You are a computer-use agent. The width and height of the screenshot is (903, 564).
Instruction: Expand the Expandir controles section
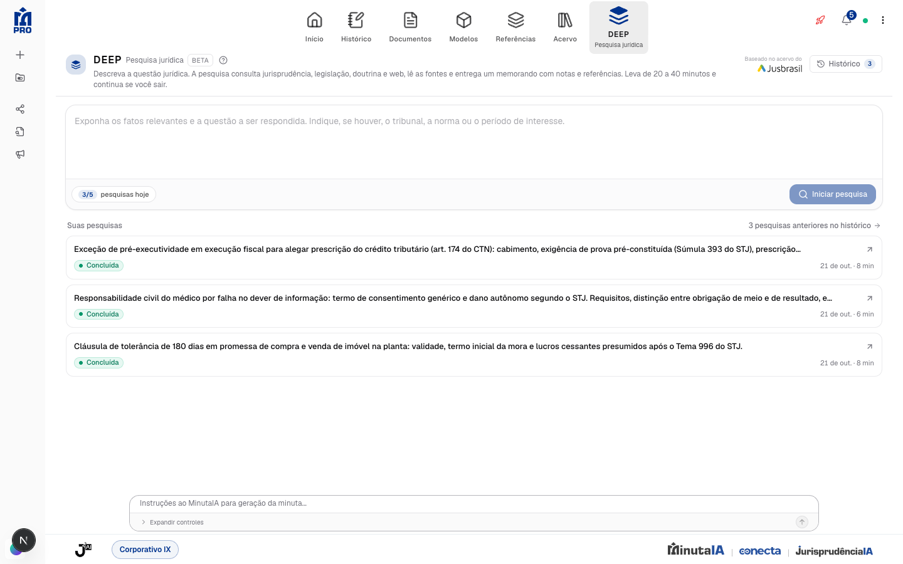tap(172, 522)
